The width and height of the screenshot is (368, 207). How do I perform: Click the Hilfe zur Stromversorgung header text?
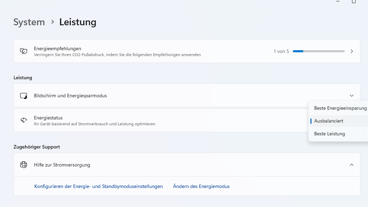pyautogui.click(x=62, y=165)
